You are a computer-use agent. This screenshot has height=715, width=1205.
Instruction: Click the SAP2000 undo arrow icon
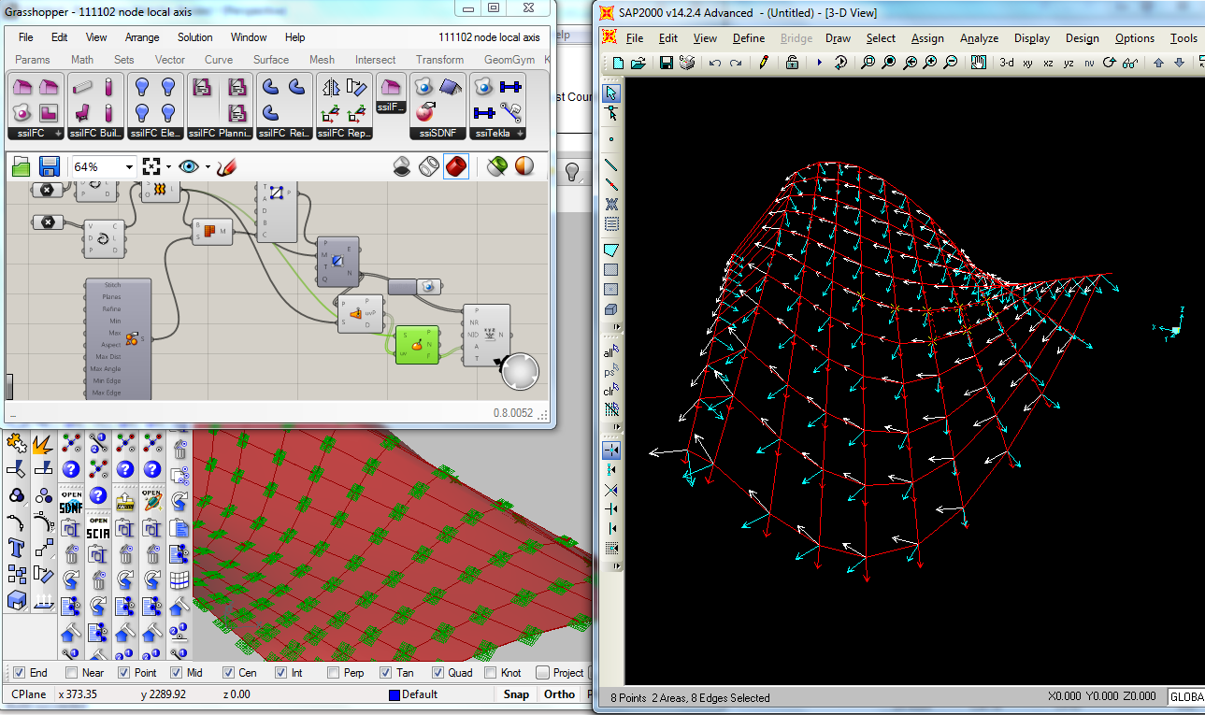tap(715, 63)
